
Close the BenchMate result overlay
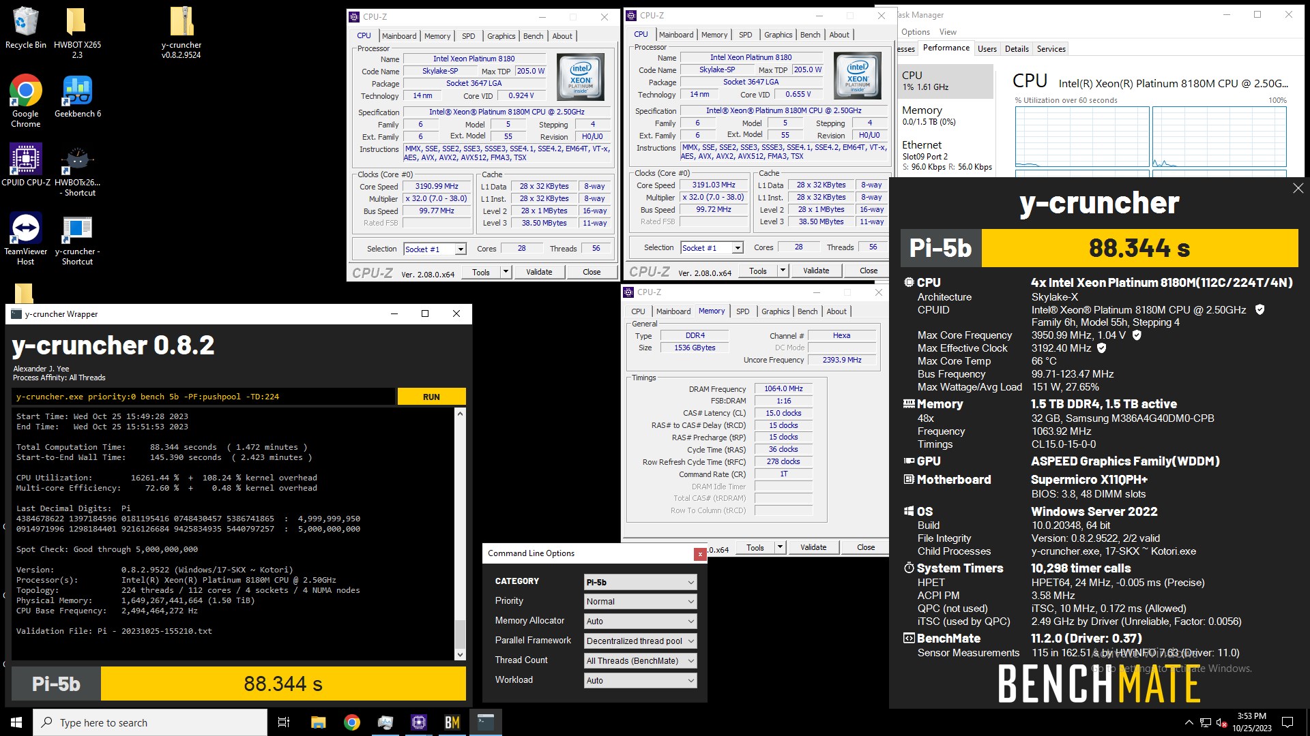tap(1298, 188)
